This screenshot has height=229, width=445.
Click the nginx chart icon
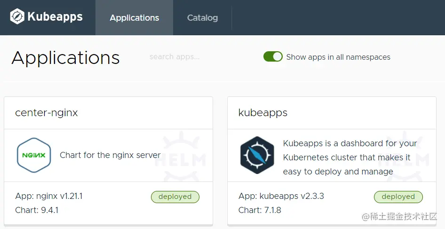pos(34,155)
